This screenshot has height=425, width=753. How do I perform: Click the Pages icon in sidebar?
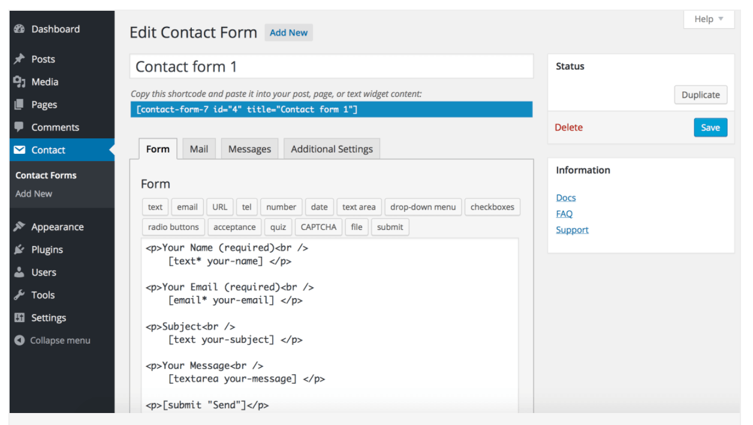tap(19, 105)
